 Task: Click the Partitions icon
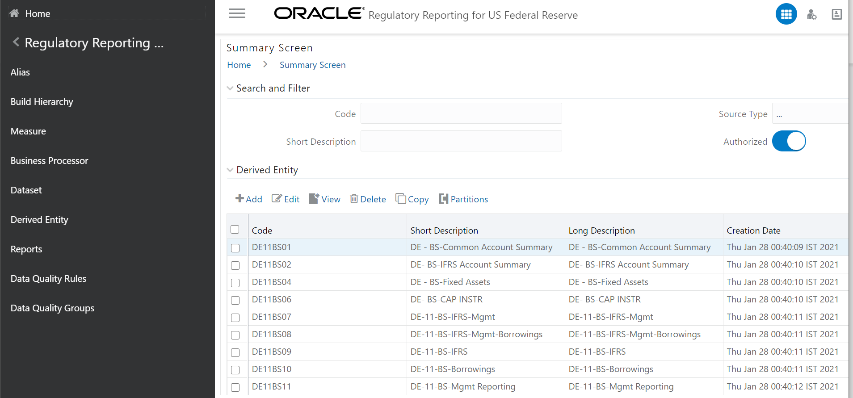coord(443,198)
